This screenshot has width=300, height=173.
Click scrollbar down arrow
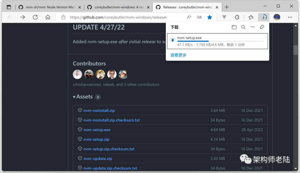tap(296, 169)
